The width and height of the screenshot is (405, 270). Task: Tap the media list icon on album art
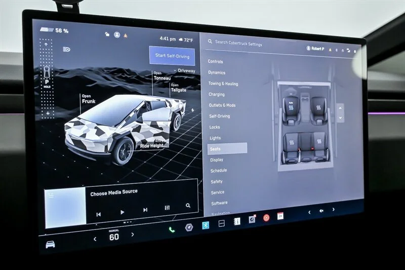[51, 196]
